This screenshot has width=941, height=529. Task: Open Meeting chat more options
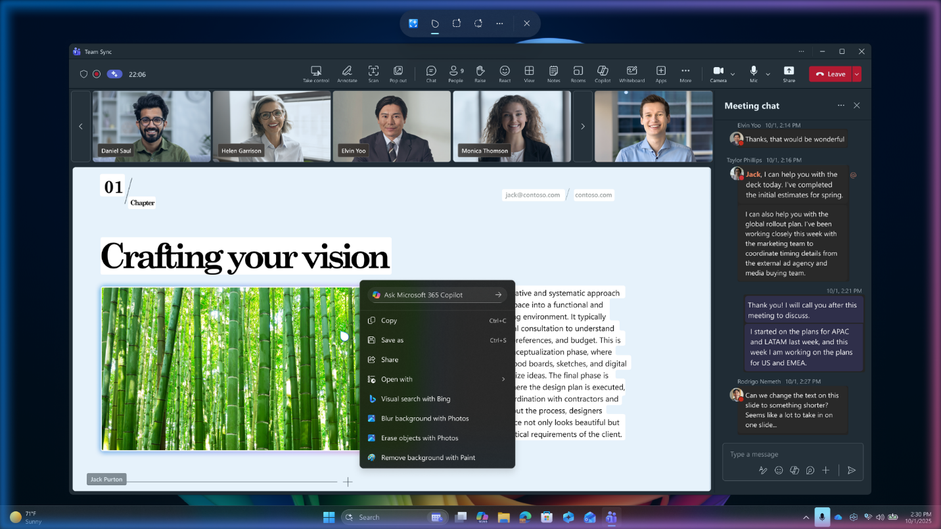pos(841,105)
